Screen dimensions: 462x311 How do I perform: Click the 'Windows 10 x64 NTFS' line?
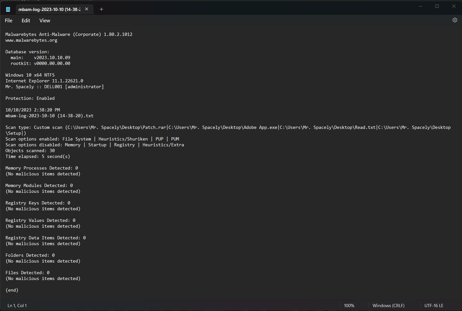click(x=30, y=75)
